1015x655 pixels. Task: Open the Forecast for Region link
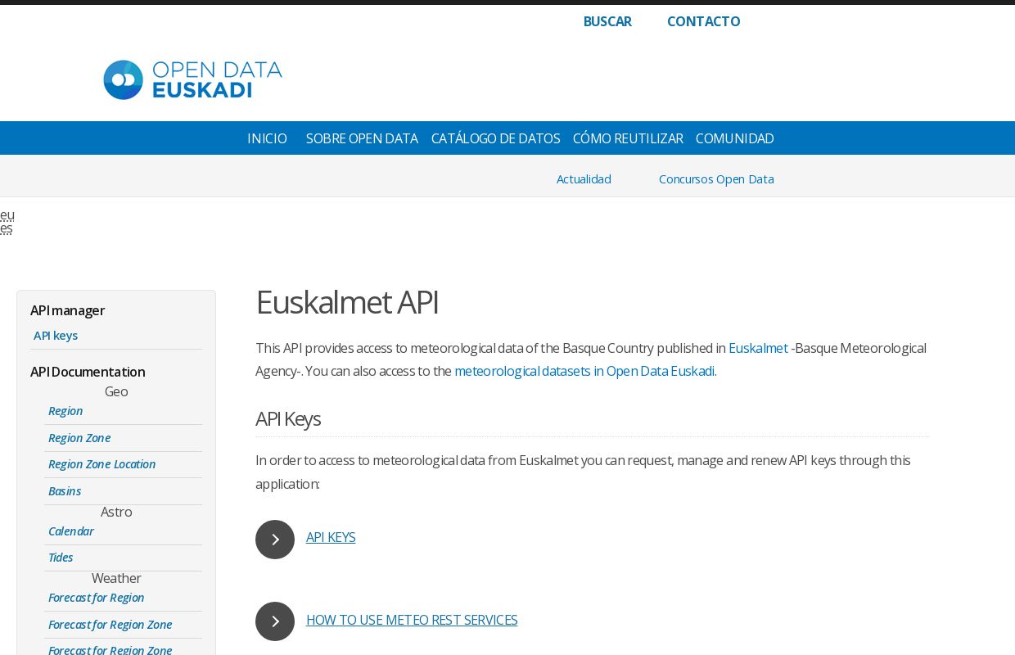pos(96,598)
